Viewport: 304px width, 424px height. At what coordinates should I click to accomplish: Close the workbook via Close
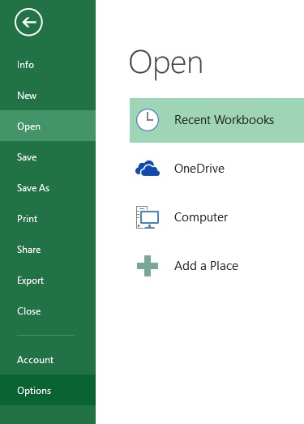click(x=48, y=311)
